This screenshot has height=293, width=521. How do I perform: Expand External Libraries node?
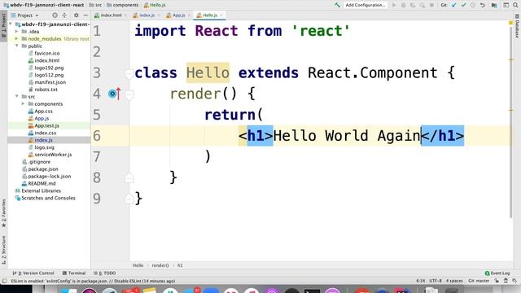pyautogui.click(x=41, y=190)
